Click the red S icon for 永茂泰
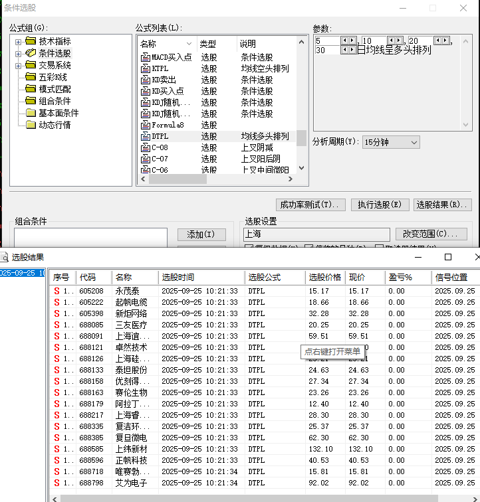Image resolution: width=480 pixels, height=502 pixels. click(x=57, y=291)
